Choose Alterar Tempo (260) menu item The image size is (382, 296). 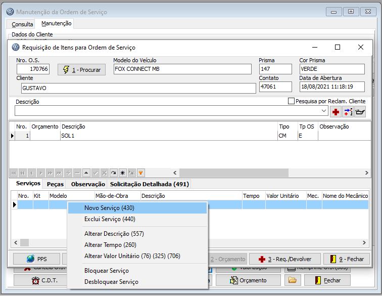(137, 245)
